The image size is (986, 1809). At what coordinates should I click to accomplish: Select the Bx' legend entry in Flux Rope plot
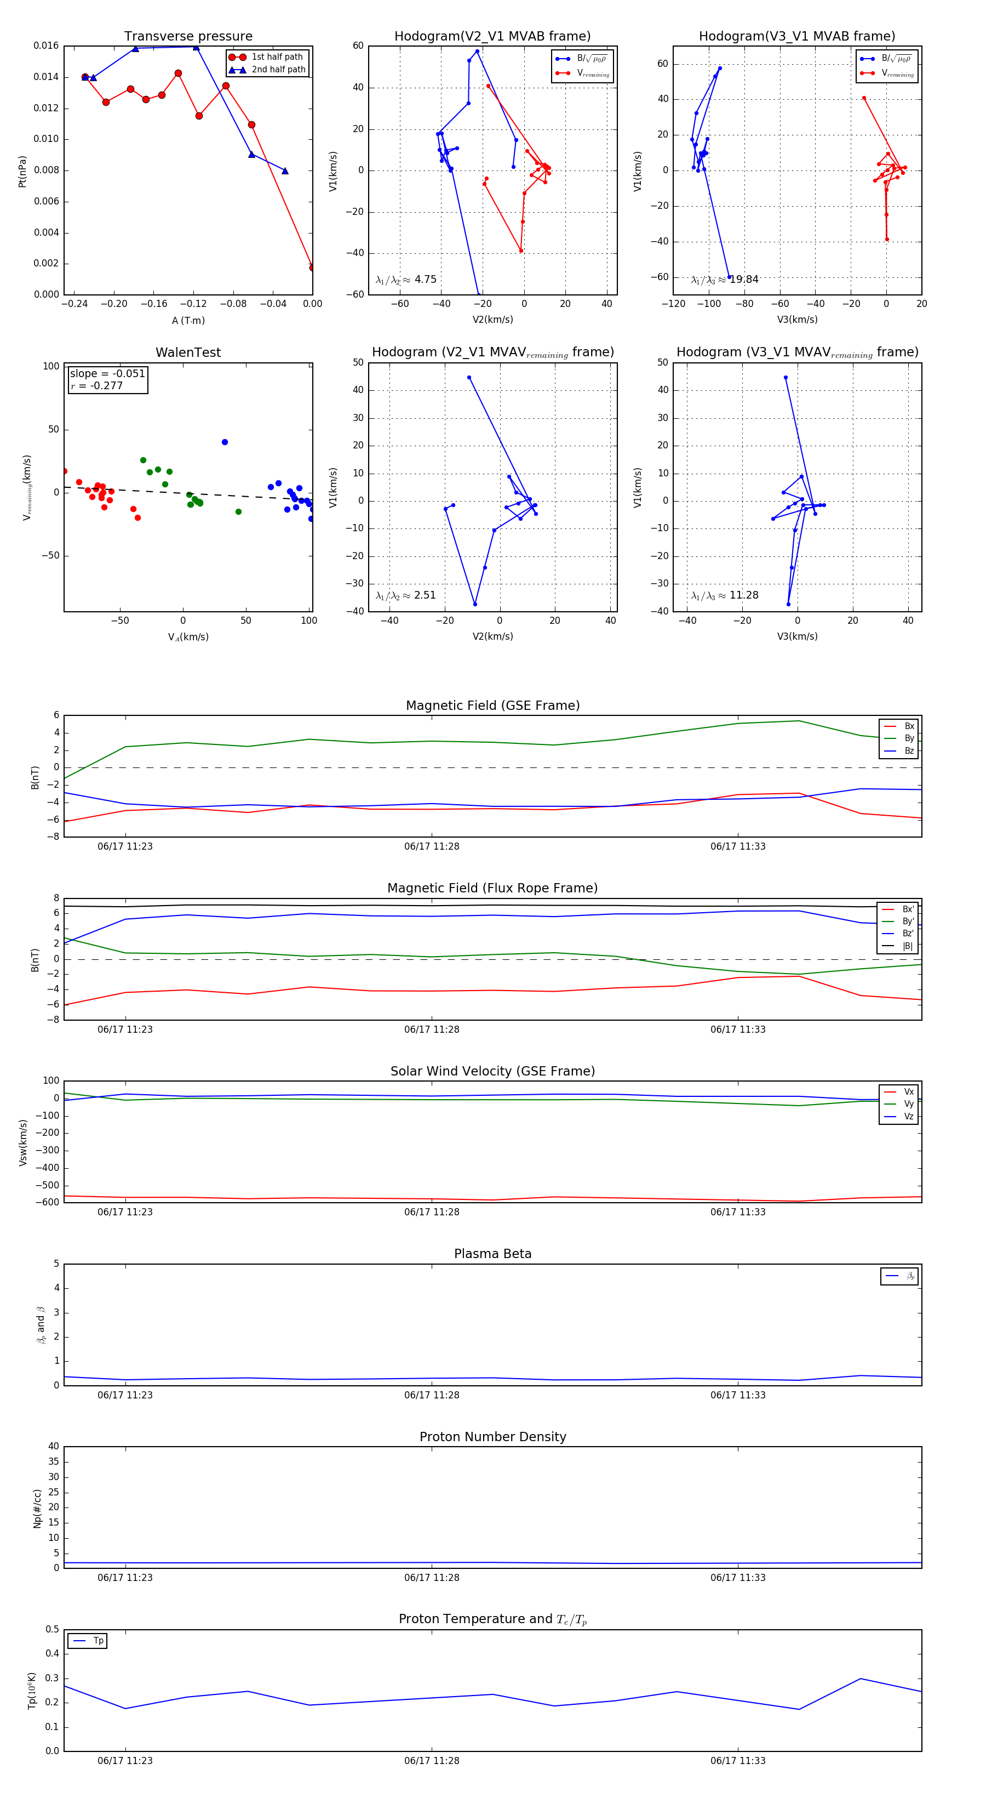898,909
